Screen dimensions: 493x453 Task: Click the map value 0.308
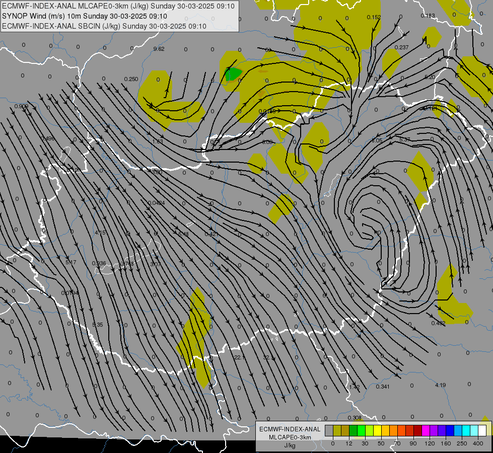(355, 418)
